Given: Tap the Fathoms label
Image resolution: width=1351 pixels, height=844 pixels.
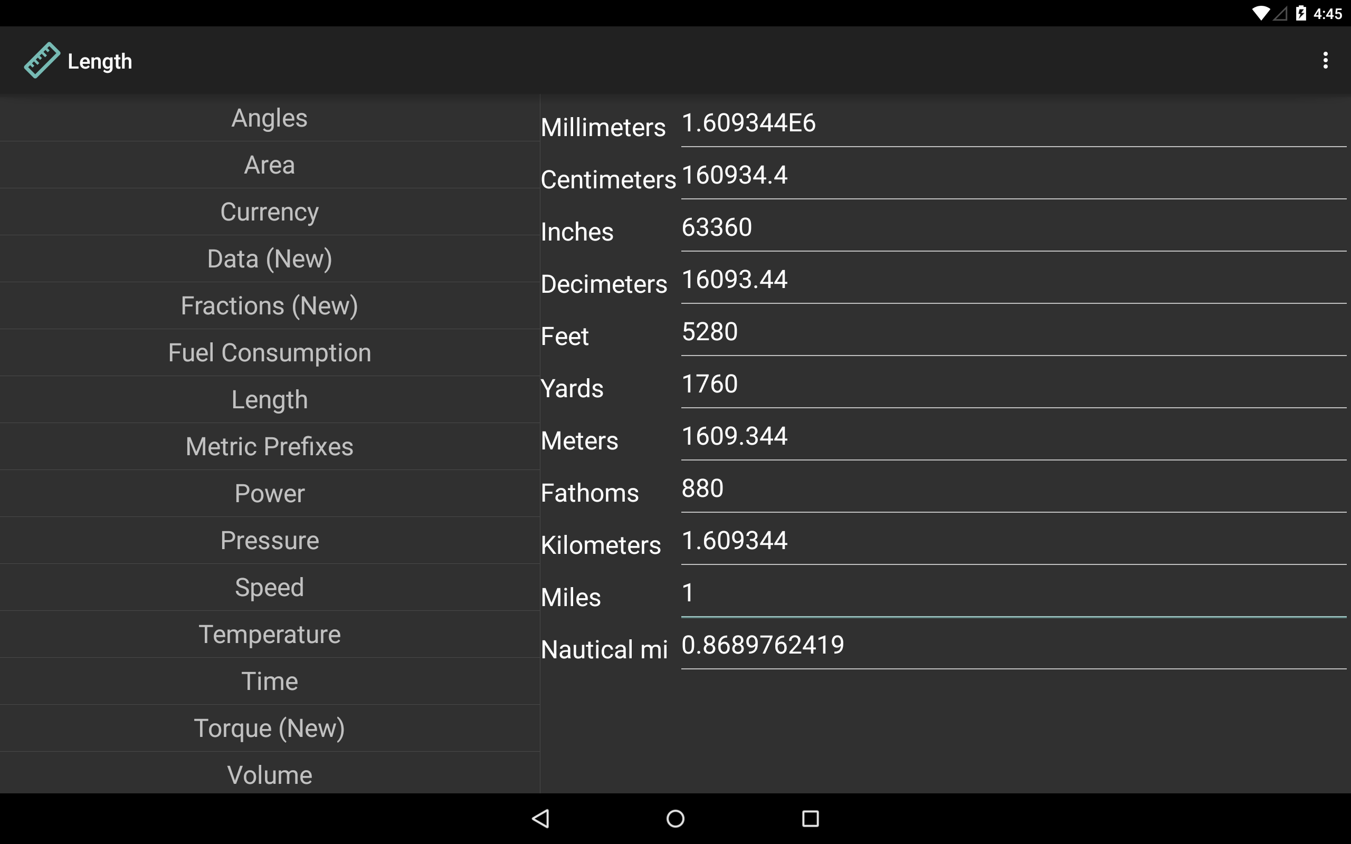Looking at the screenshot, I should point(589,492).
